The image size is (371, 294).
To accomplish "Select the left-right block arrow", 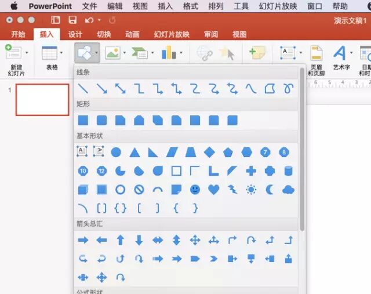I will (x=158, y=240).
